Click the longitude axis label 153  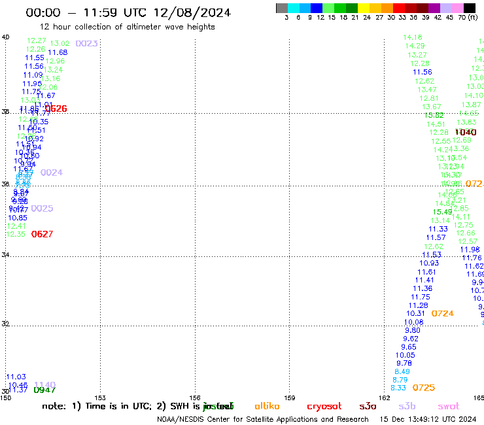[100, 398]
